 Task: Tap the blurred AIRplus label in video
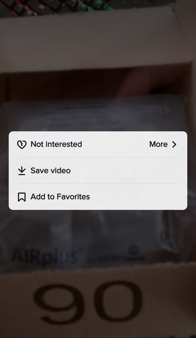45,257
